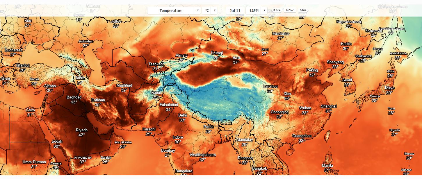Image resolution: width=422 pixels, height=179 pixels.
Task: Jump to current time with Now button
Action: (290, 10)
